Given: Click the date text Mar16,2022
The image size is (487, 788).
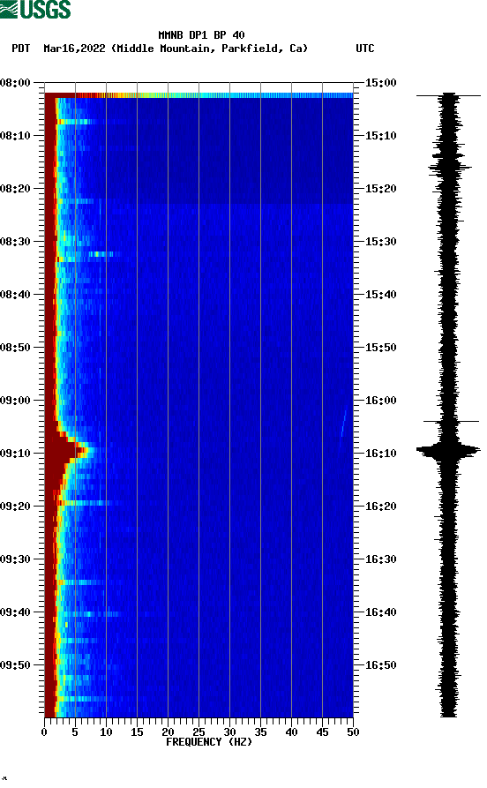Looking at the screenshot, I should [74, 49].
